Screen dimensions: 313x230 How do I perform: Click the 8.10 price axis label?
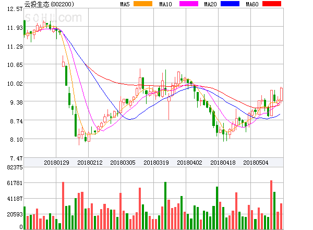pyautogui.click(x=16, y=140)
